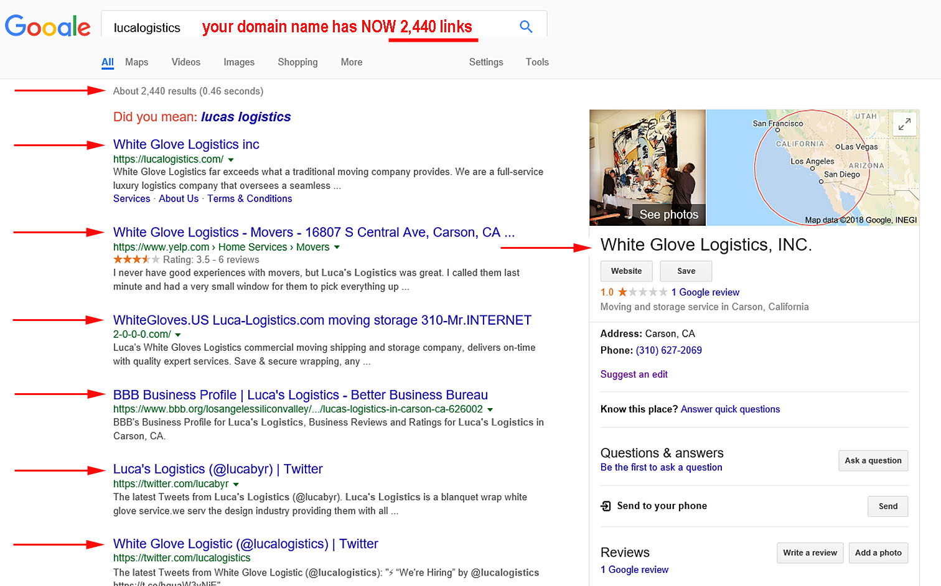Open the Terms & Conditions sitelink
The width and height of the screenshot is (941, 586).
(x=250, y=198)
